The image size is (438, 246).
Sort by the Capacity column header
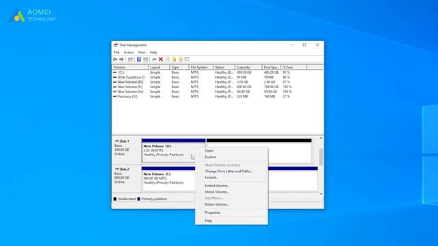click(x=248, y=67)
